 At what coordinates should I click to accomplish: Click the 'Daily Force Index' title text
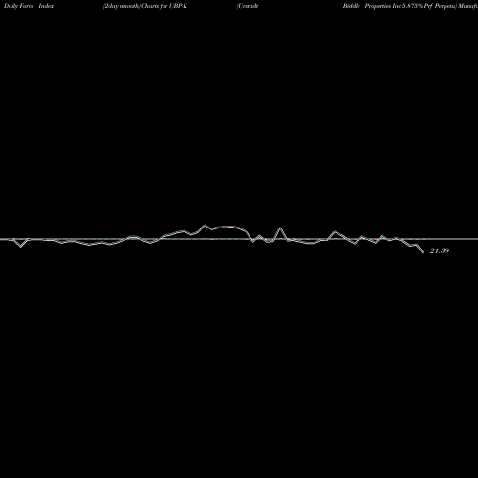pyautogui.click(x=29, y=6)
